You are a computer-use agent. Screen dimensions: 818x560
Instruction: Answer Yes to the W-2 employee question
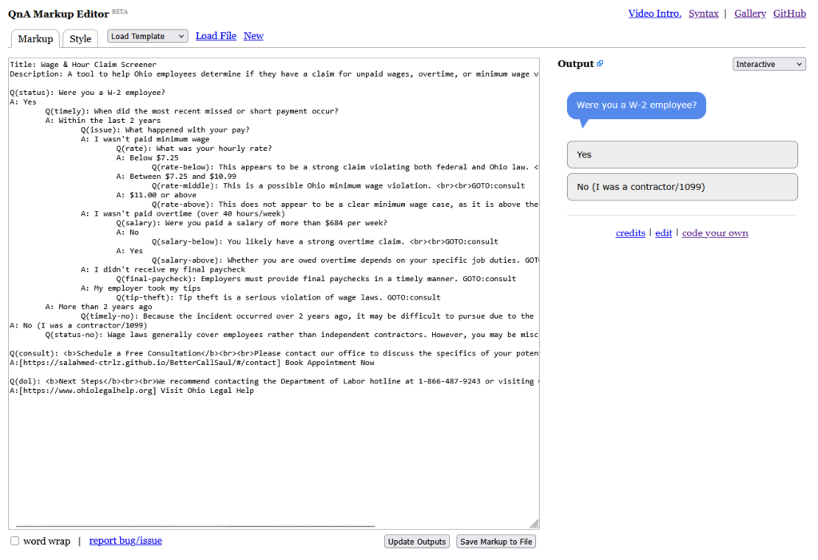[681, 154]
